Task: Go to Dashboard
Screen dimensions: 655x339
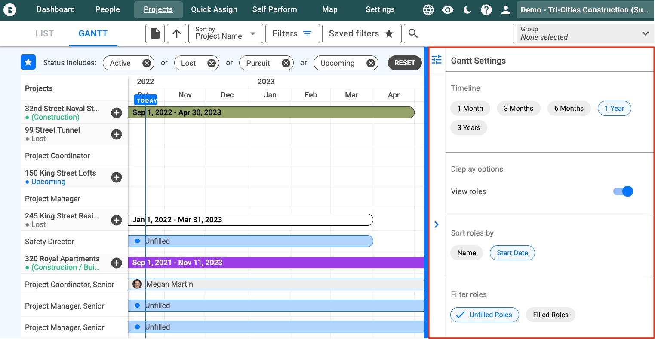Action: [55, 9]
